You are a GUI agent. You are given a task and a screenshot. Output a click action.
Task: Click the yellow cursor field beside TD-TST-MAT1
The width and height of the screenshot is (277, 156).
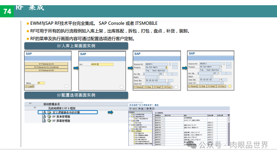pyautogui.click(x=166, y=67)
